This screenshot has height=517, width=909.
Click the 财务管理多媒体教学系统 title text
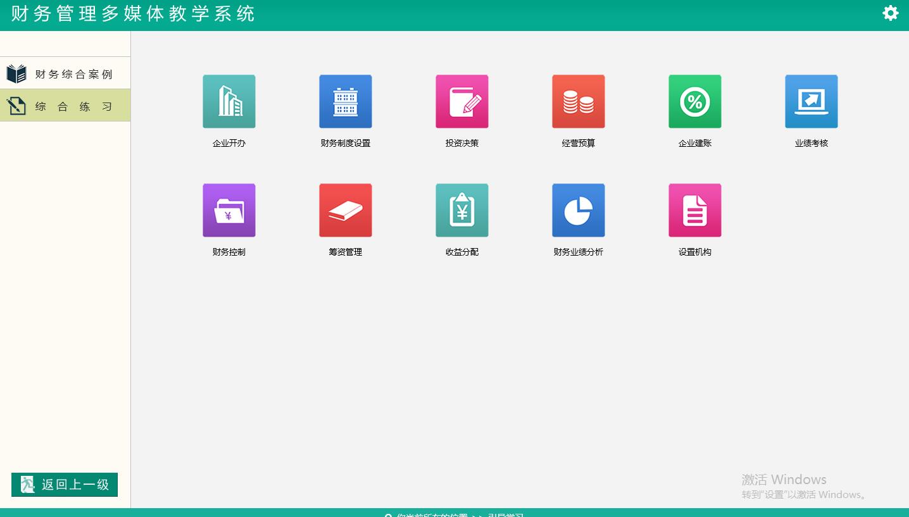point(133,14)
